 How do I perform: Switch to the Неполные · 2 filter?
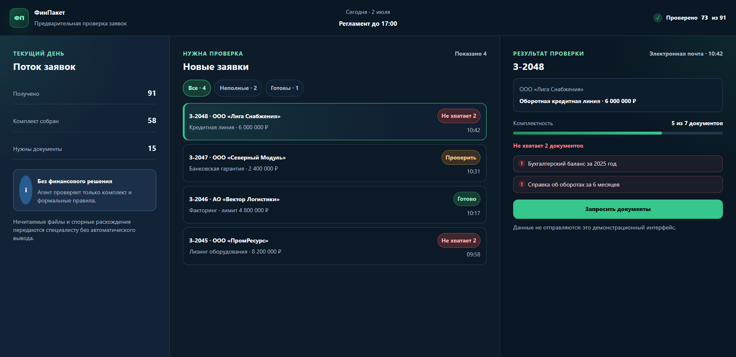[x=238, y=88]
